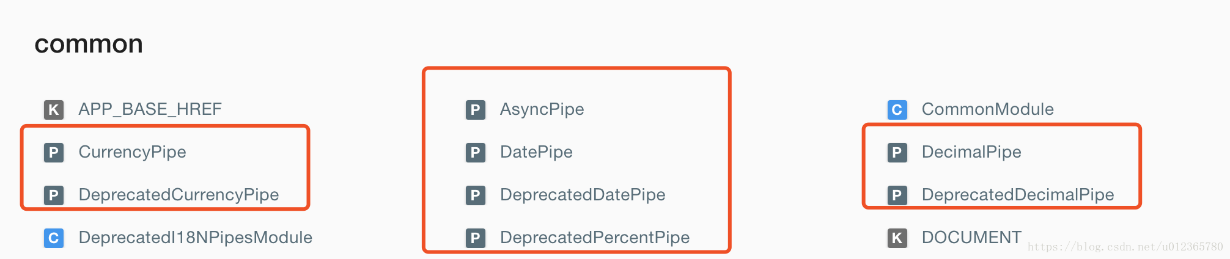
Task: Click the K badge beside APP_BASE_HREF
Action: pyautogui.click(x=54, y=109)
